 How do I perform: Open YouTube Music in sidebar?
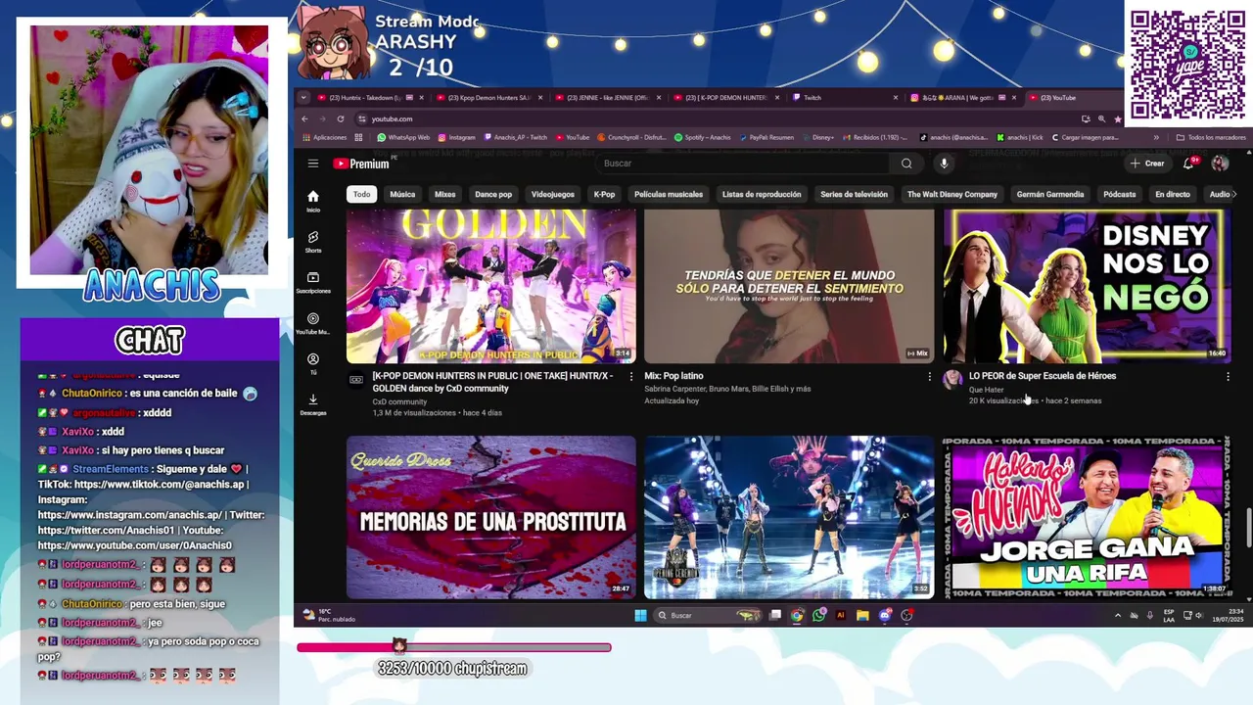tap(313, 324)
